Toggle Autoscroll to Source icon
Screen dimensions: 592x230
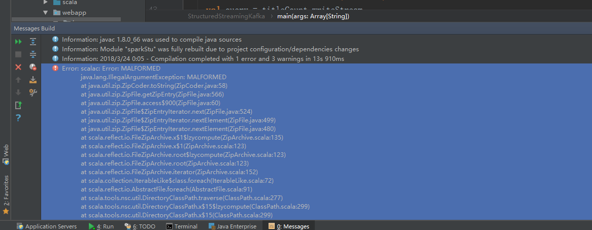[x=33, y=80]
